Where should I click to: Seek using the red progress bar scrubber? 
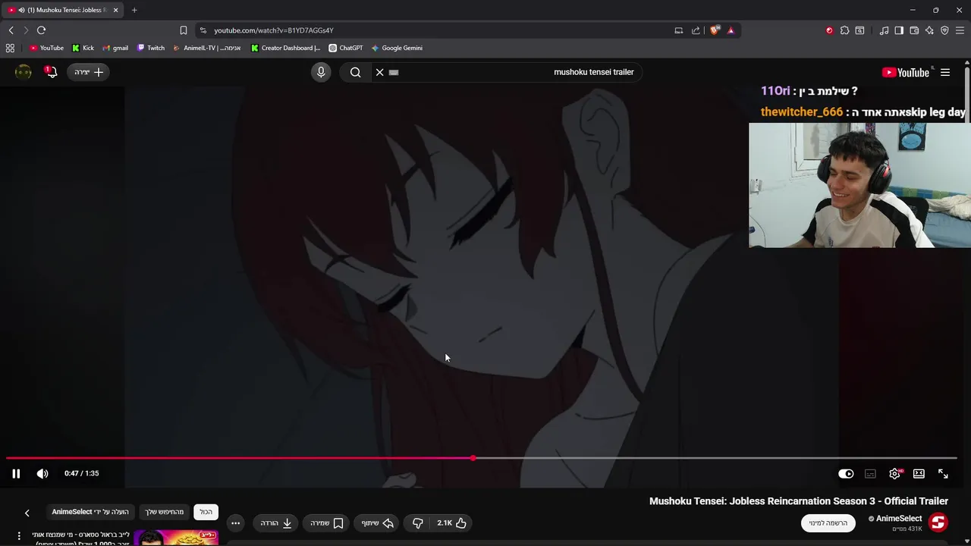pos(473,458)
